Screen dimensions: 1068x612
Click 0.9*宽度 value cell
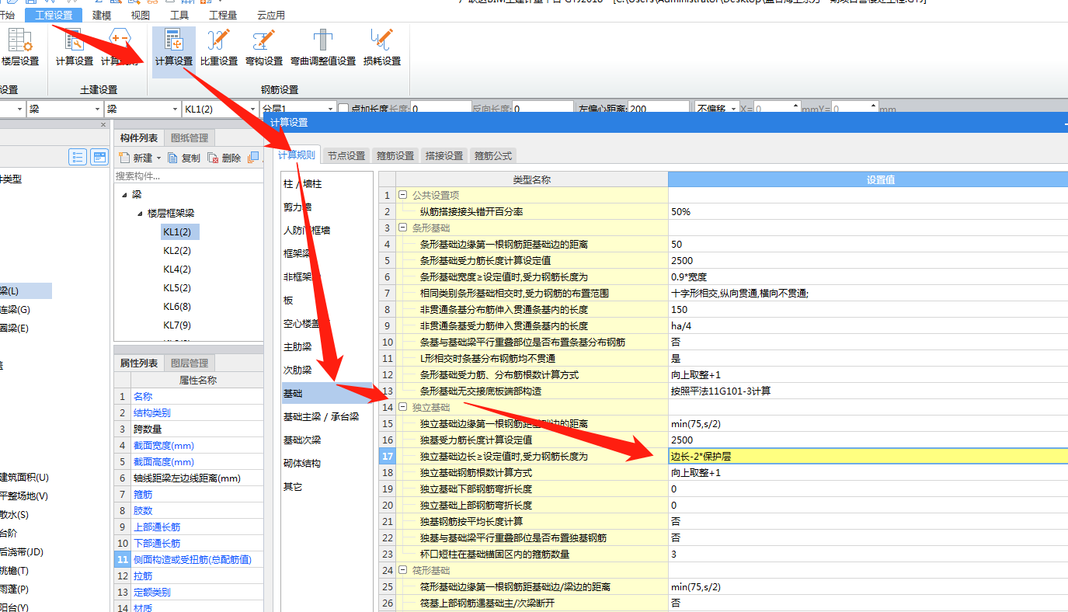(x=868, y=276)
